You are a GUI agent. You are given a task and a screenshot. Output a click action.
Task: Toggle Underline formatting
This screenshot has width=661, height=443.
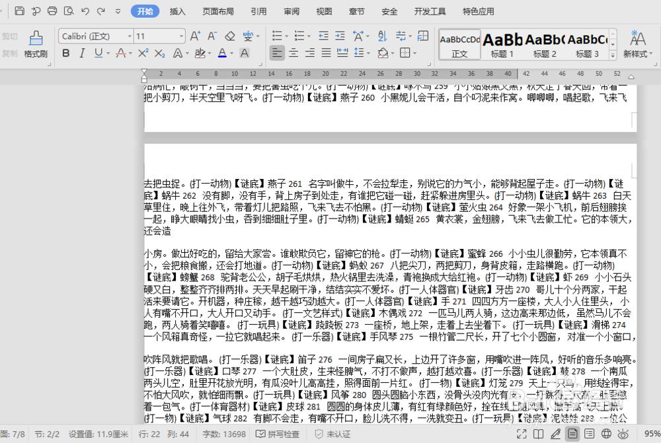(x=98, y=53)
